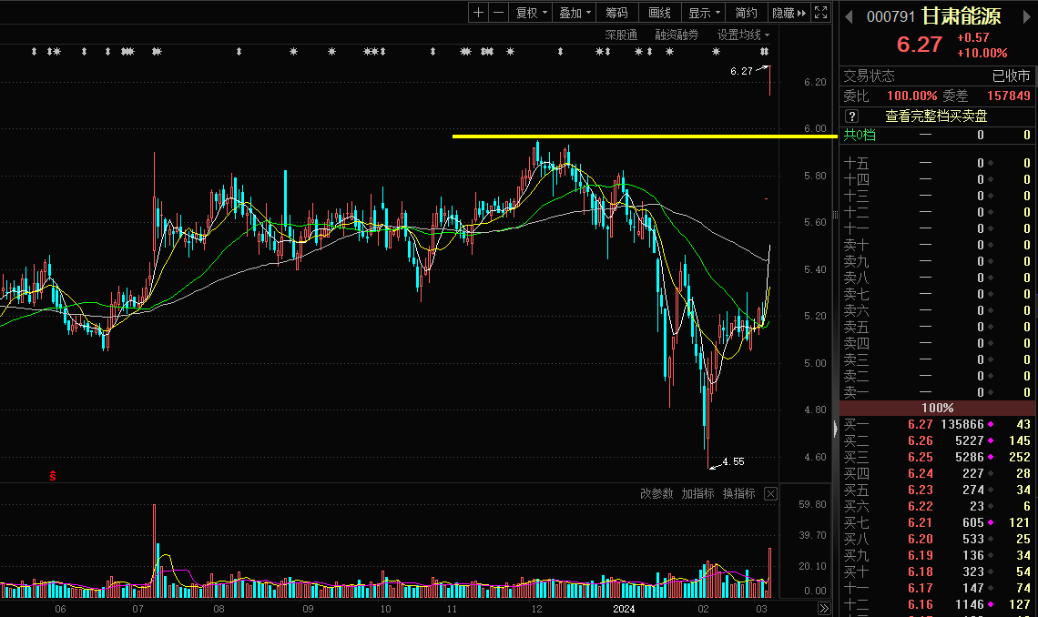
Task: Click the 100% buy-sell ratio bar
Action: pyautogui.click(x=937, y=408)
